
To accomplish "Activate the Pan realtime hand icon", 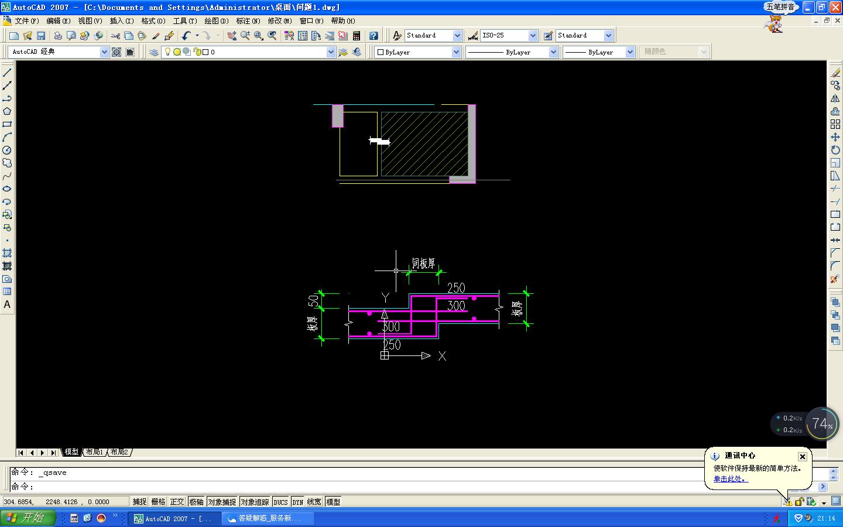I will coord(232,36).
